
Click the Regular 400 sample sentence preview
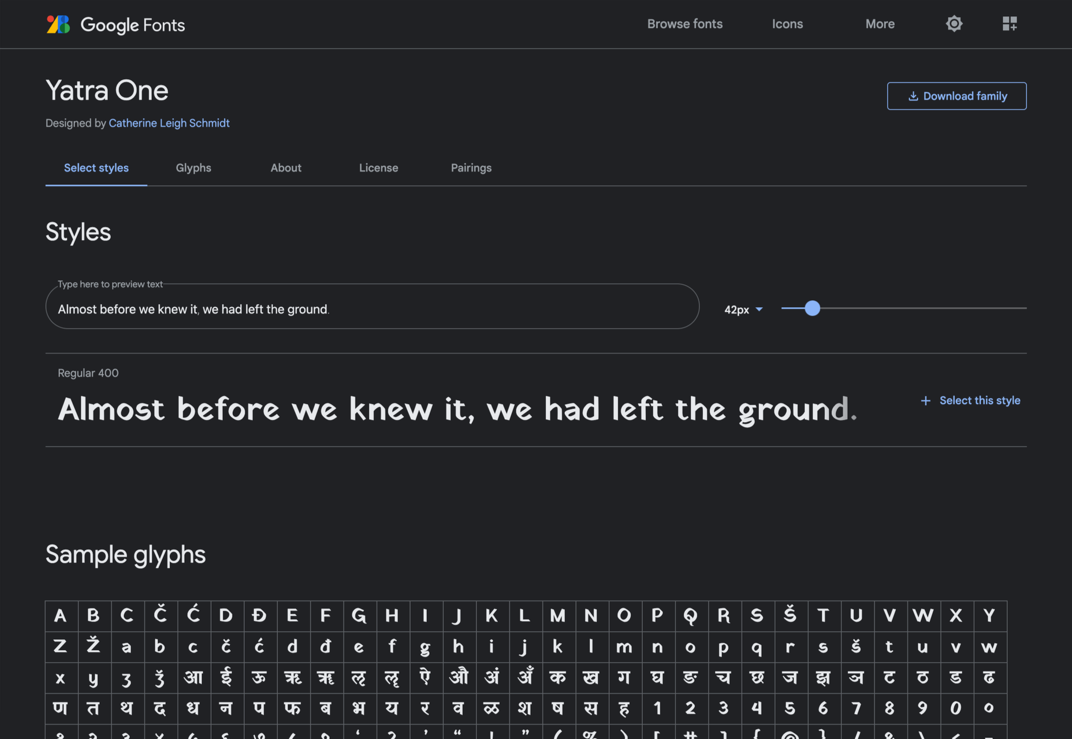pyautogui.click(x=457, y=410)
